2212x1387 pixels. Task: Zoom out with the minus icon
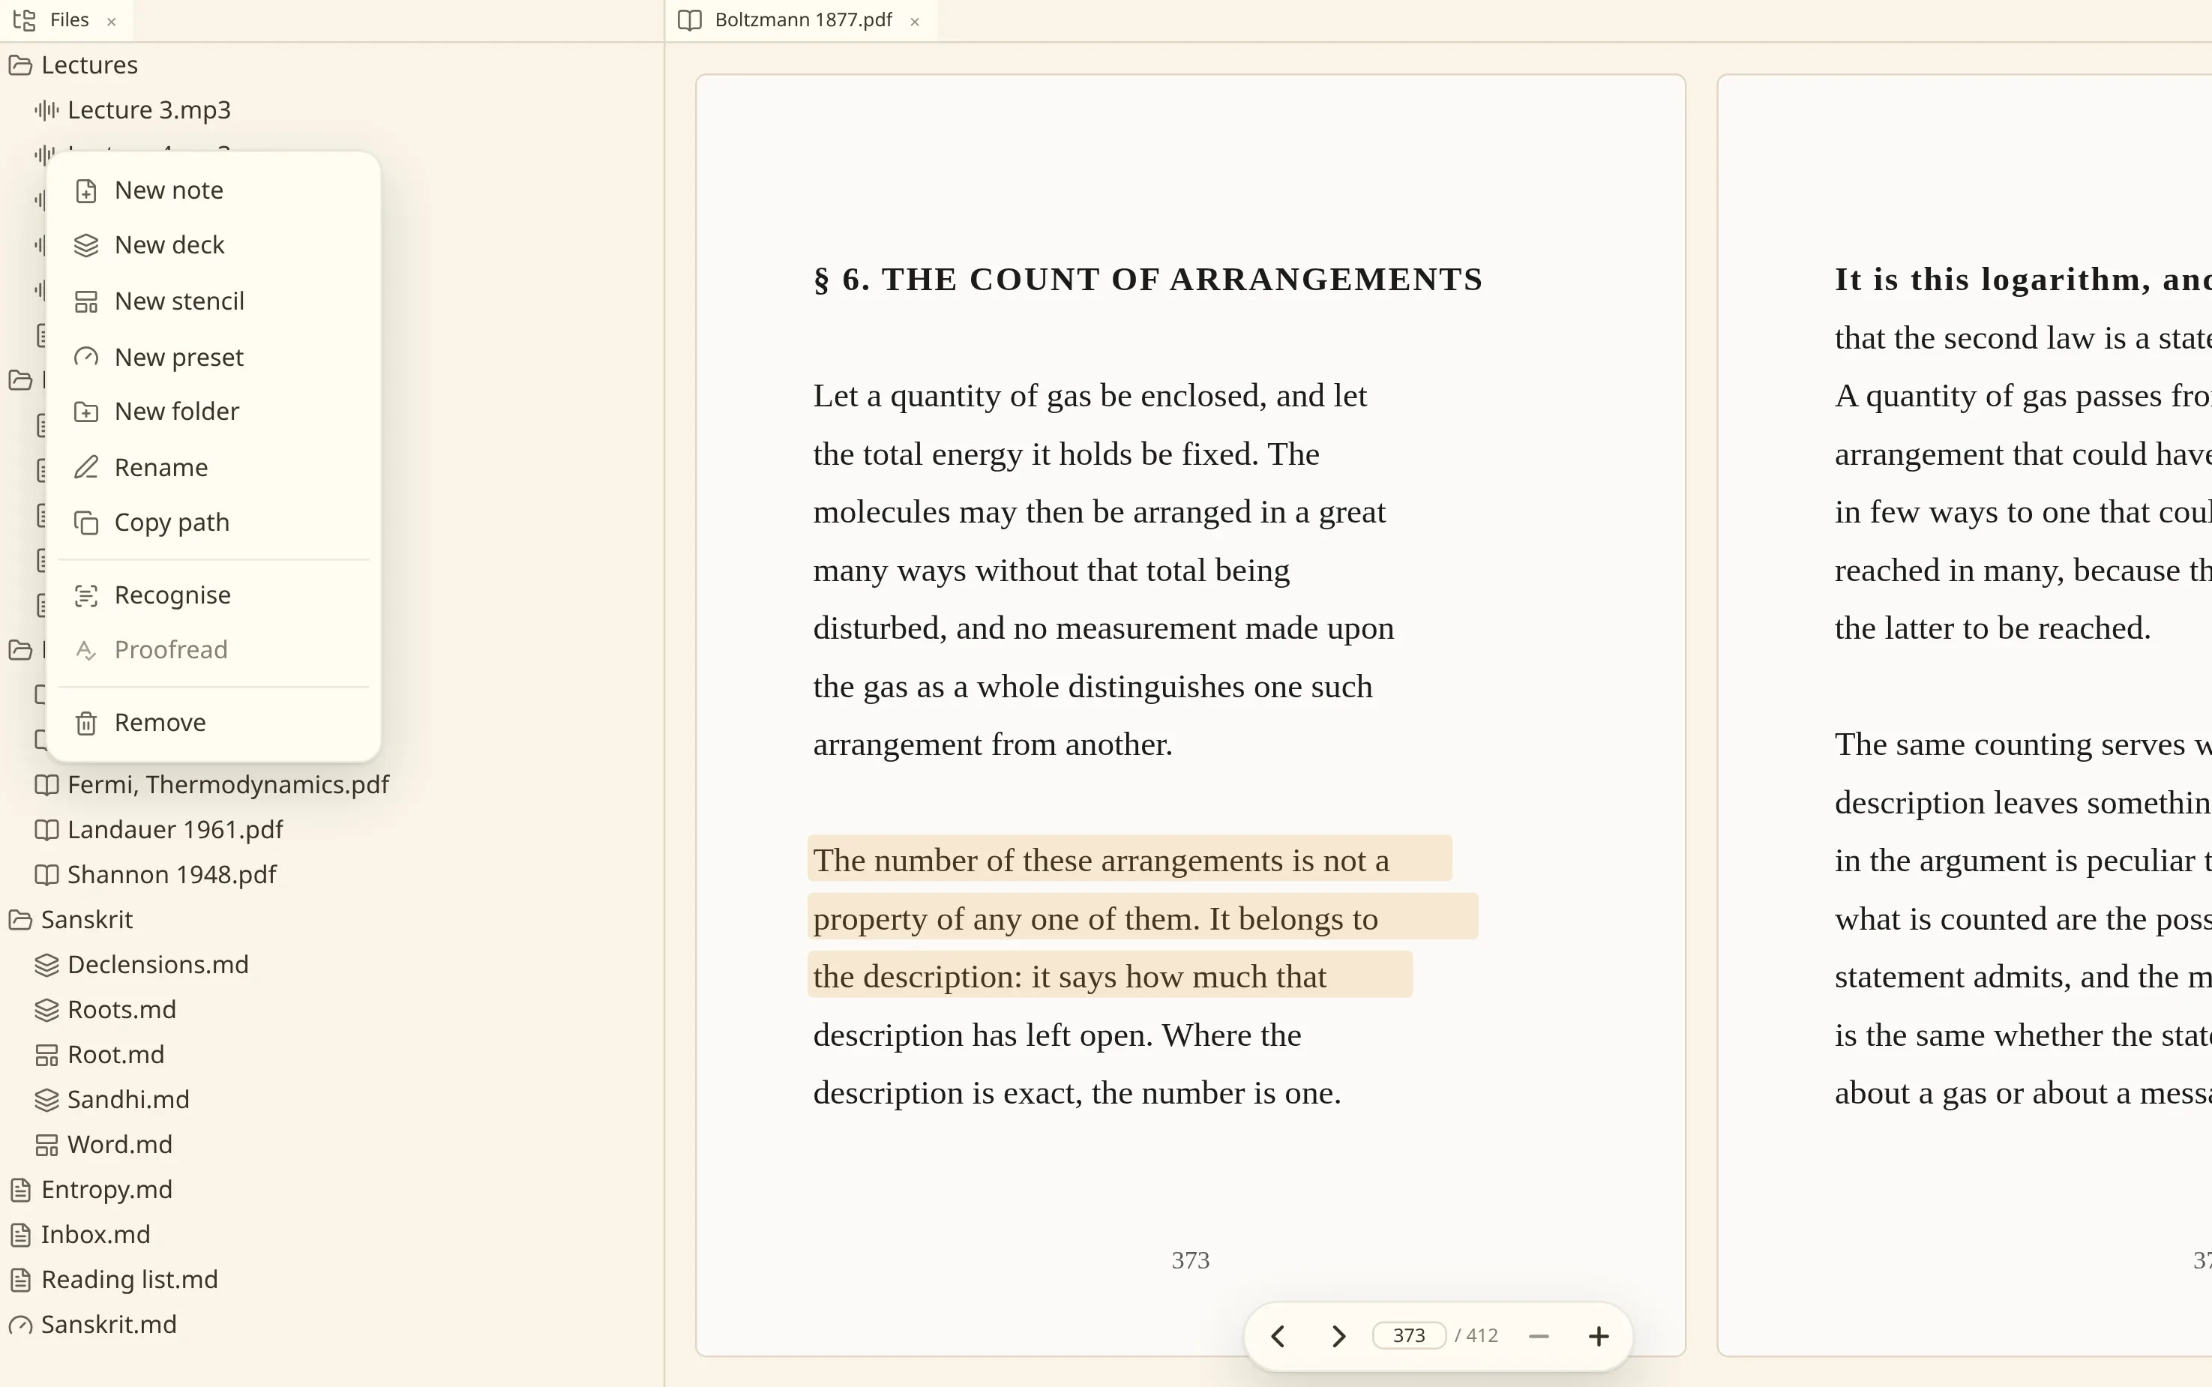coord(1539,1337)
